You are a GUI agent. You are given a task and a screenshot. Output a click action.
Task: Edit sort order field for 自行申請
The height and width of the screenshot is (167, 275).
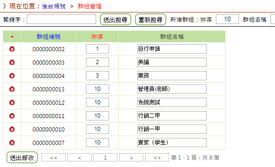coord(98,49)
